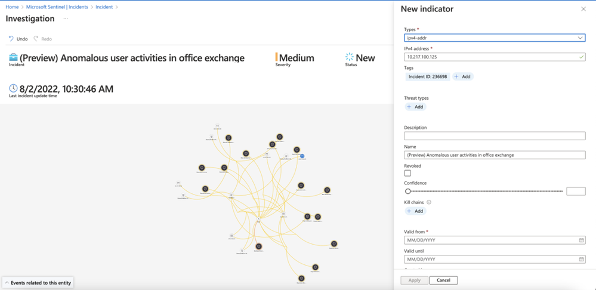Add a Kill chain entry
Image resolution: width=596 pixels, height=290 pixels.
point(415,211)
